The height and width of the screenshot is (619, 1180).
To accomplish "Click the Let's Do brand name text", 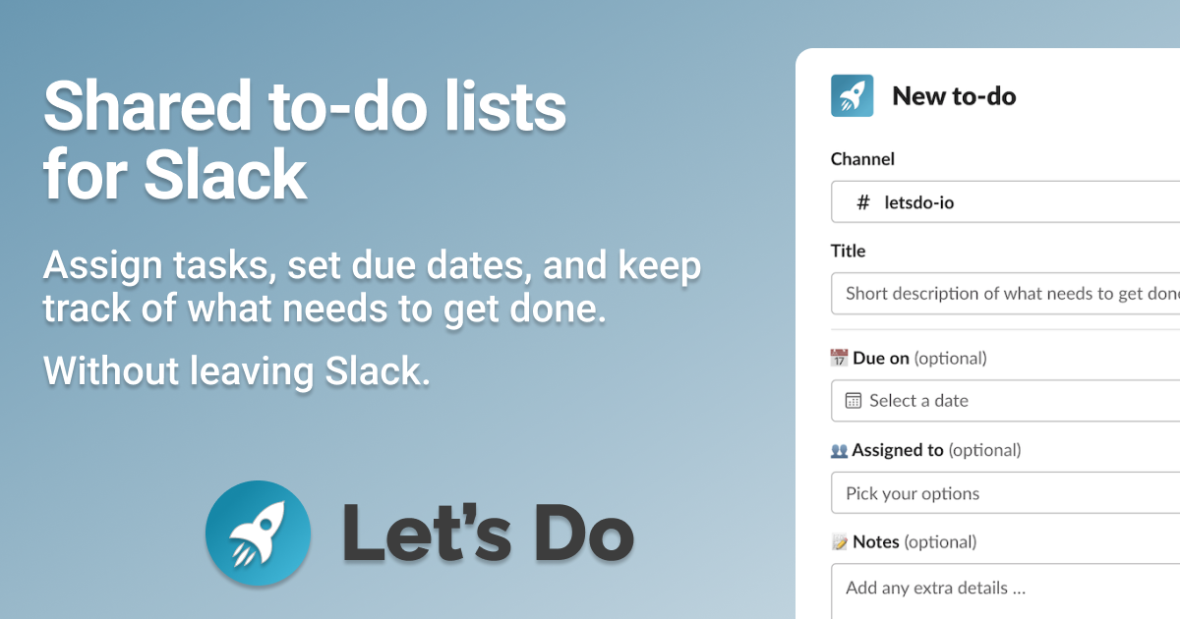I will click(x=488, y=534).
